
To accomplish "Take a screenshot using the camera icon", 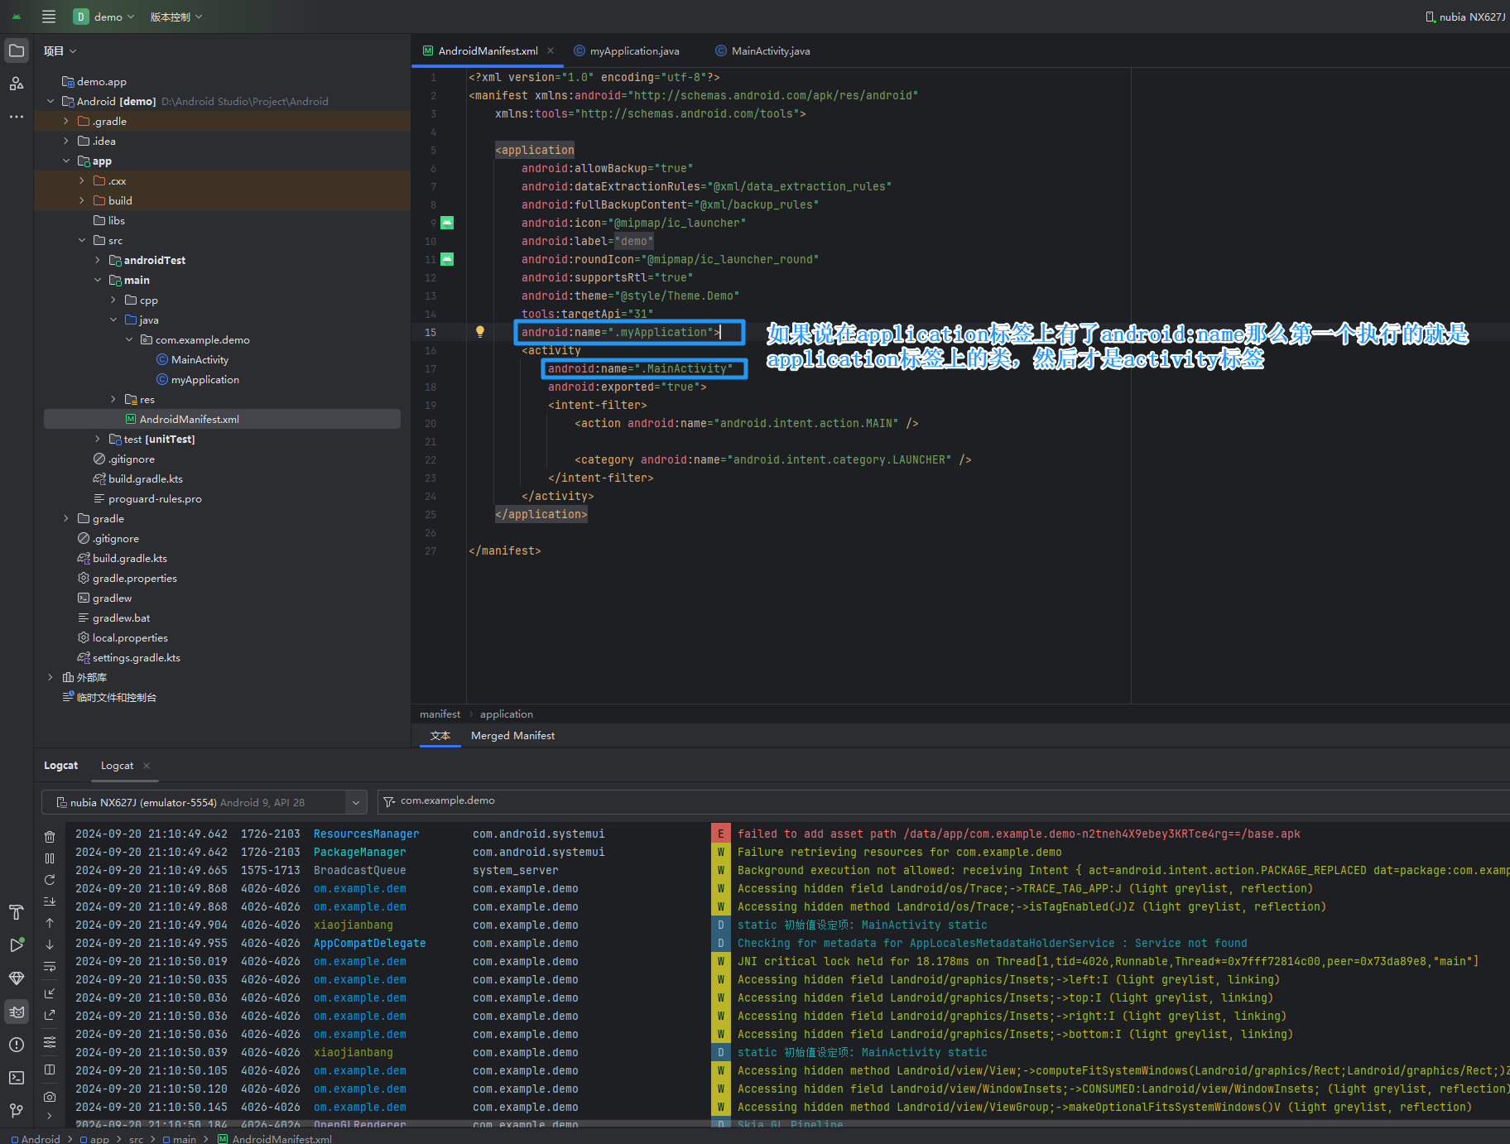I will click(x=50, y=1097).
